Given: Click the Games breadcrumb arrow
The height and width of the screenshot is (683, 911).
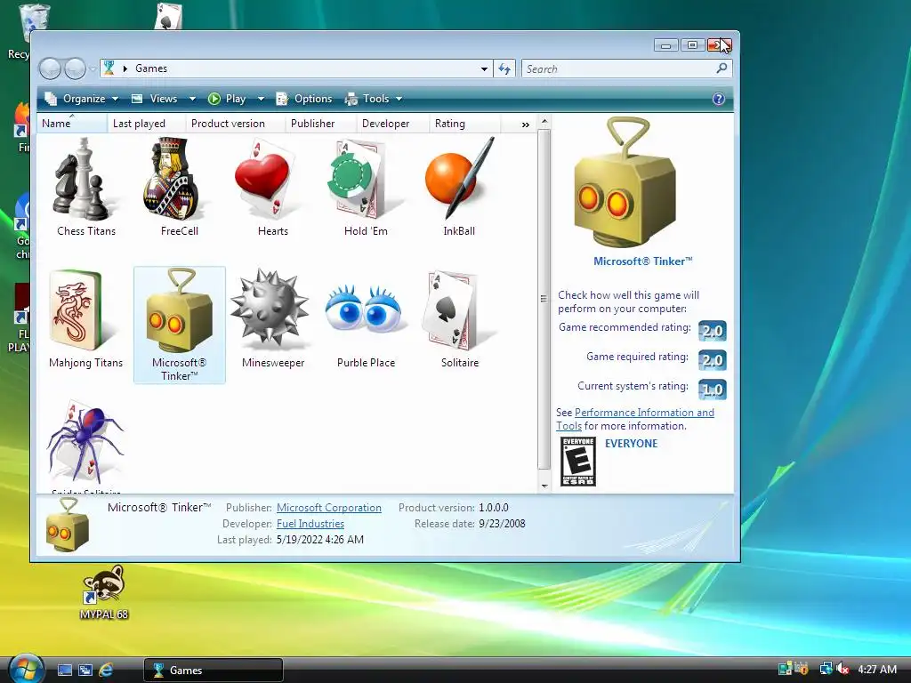Looking at the screenshot, I should [x=125, y=68].
